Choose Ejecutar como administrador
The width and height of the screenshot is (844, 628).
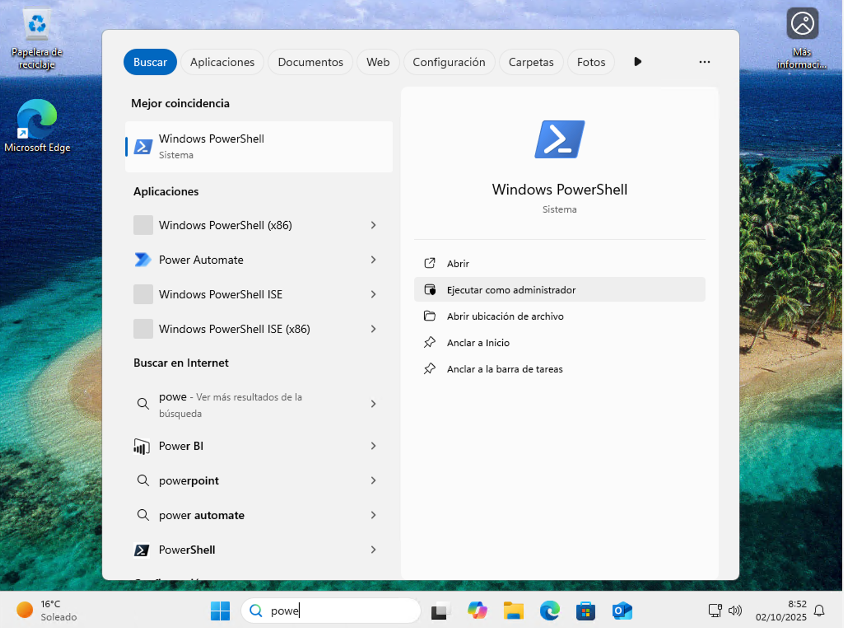pyautogui.click(x=560, y=290)
